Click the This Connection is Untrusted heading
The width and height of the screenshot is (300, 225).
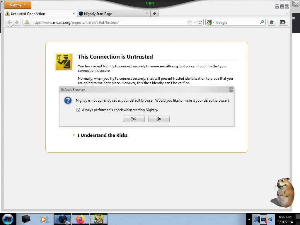coord(115,57)
